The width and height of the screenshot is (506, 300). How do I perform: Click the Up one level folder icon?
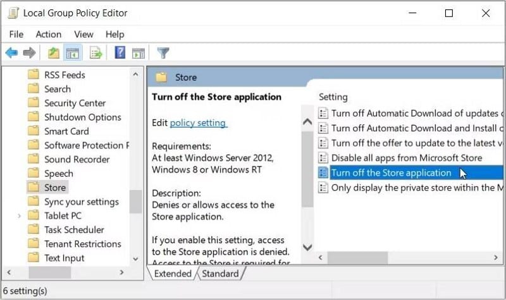tap(54, 52)
